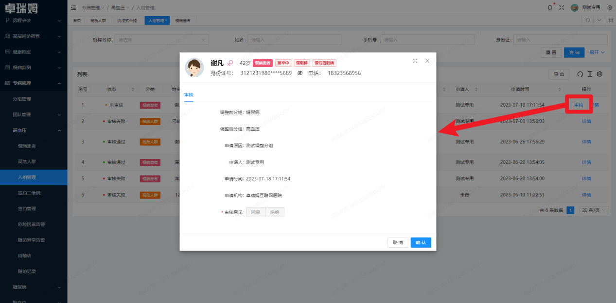Focus the 手机号 input field
Viewport: 616px width, 303px height.
[428, 40]
